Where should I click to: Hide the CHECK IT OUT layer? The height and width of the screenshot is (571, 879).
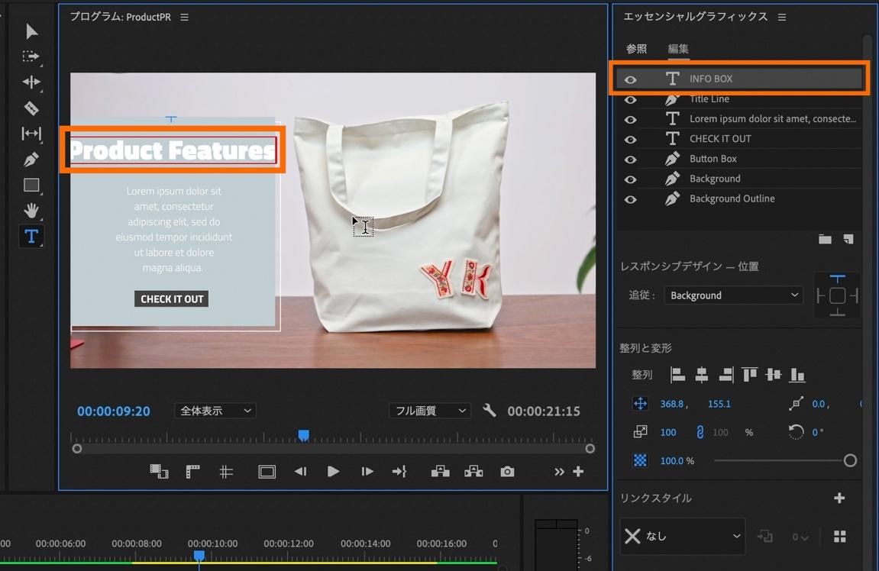630,140
